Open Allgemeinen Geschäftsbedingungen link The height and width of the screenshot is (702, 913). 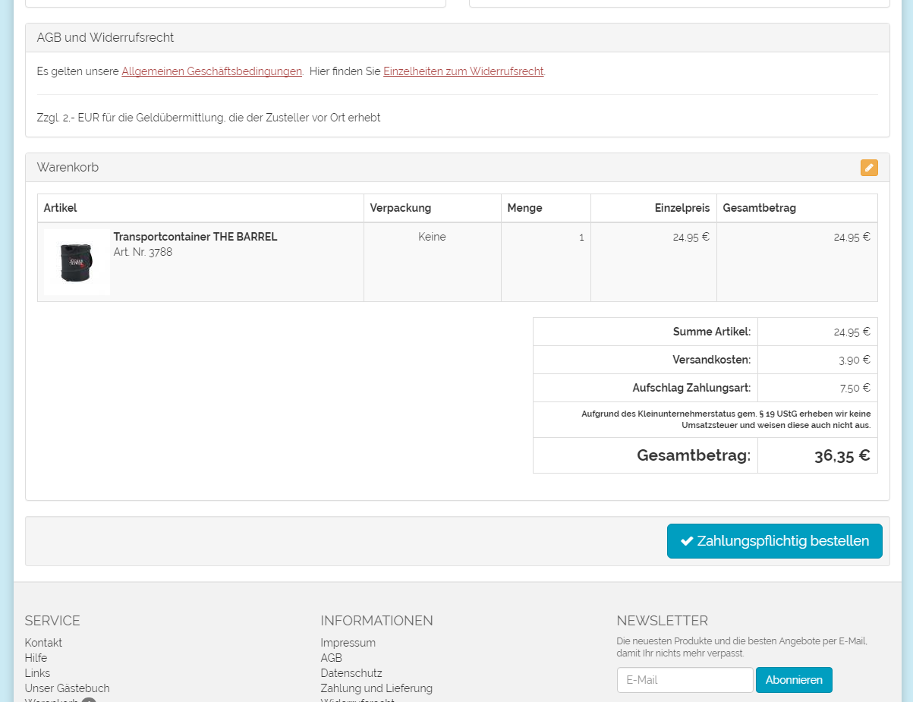pyautogui.click(x=212, y=71)
